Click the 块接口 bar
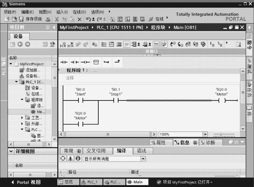The width and height of the screenshot is (254, 187). tap(152, 51)
